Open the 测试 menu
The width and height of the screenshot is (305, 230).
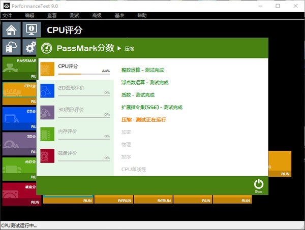tap(74, 16)
